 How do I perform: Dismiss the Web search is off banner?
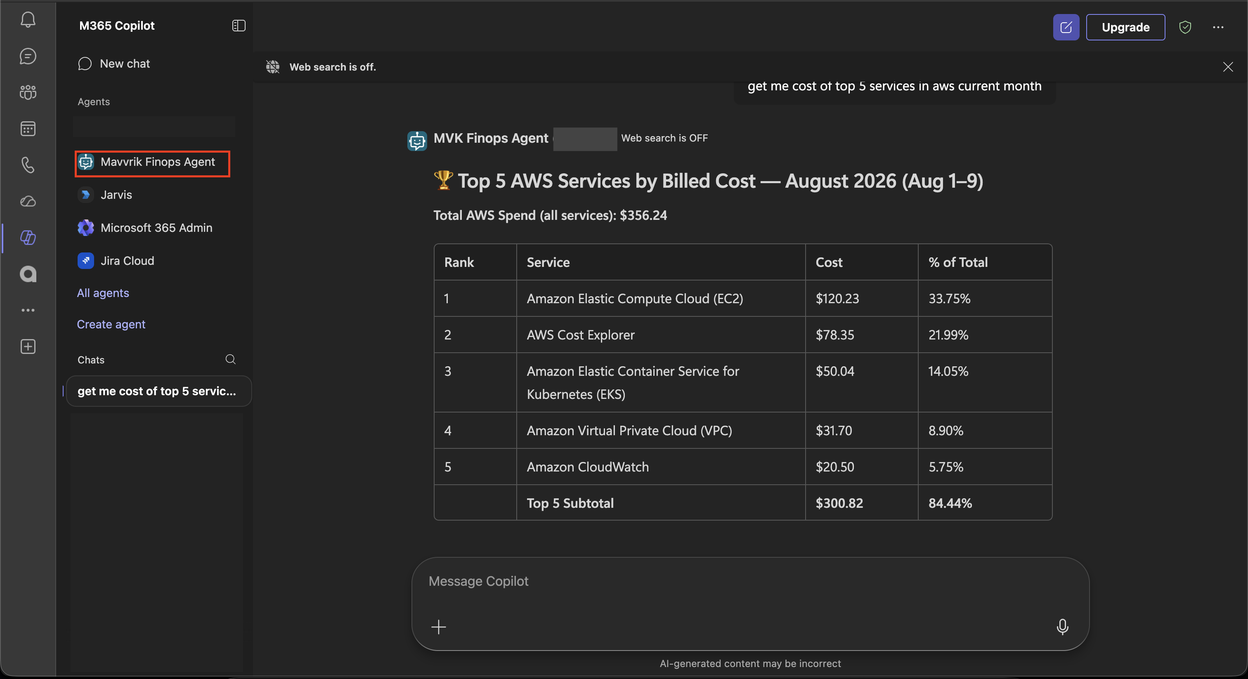tap(1228, 67)
